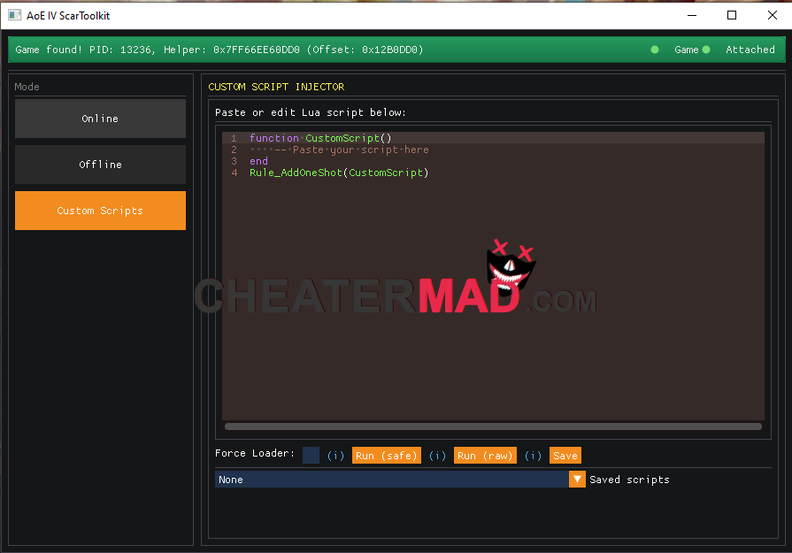Click the 'Attached' status label
This screenshot has width=792, height=553.
[750, 50]
